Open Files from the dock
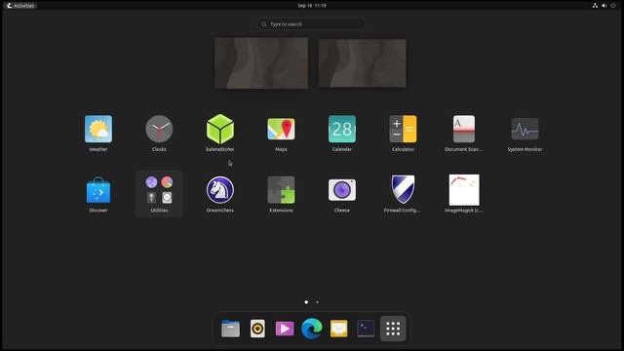The width and height of the screenshot is (624, 351). 230,329
